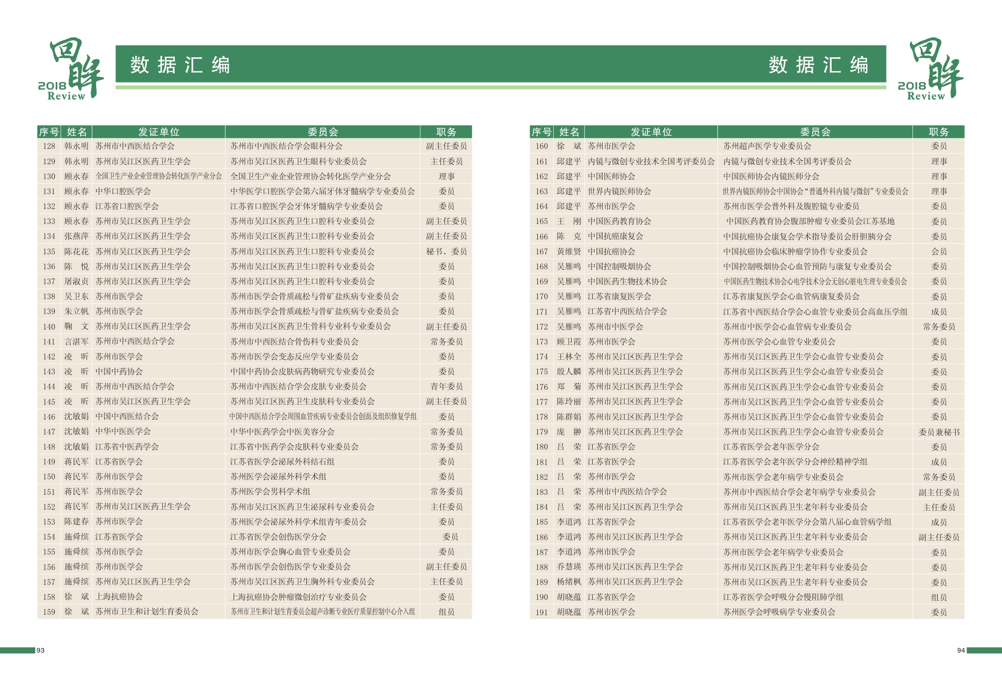Click the left 数据汇编 banner title
Screen dimensions: 1002x684
click(180, 65)
